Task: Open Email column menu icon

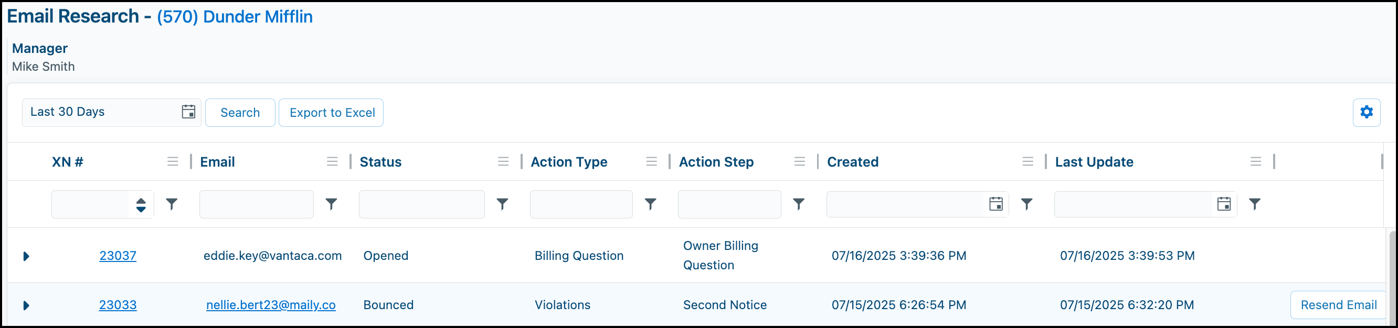Action: tap(332, 161)
